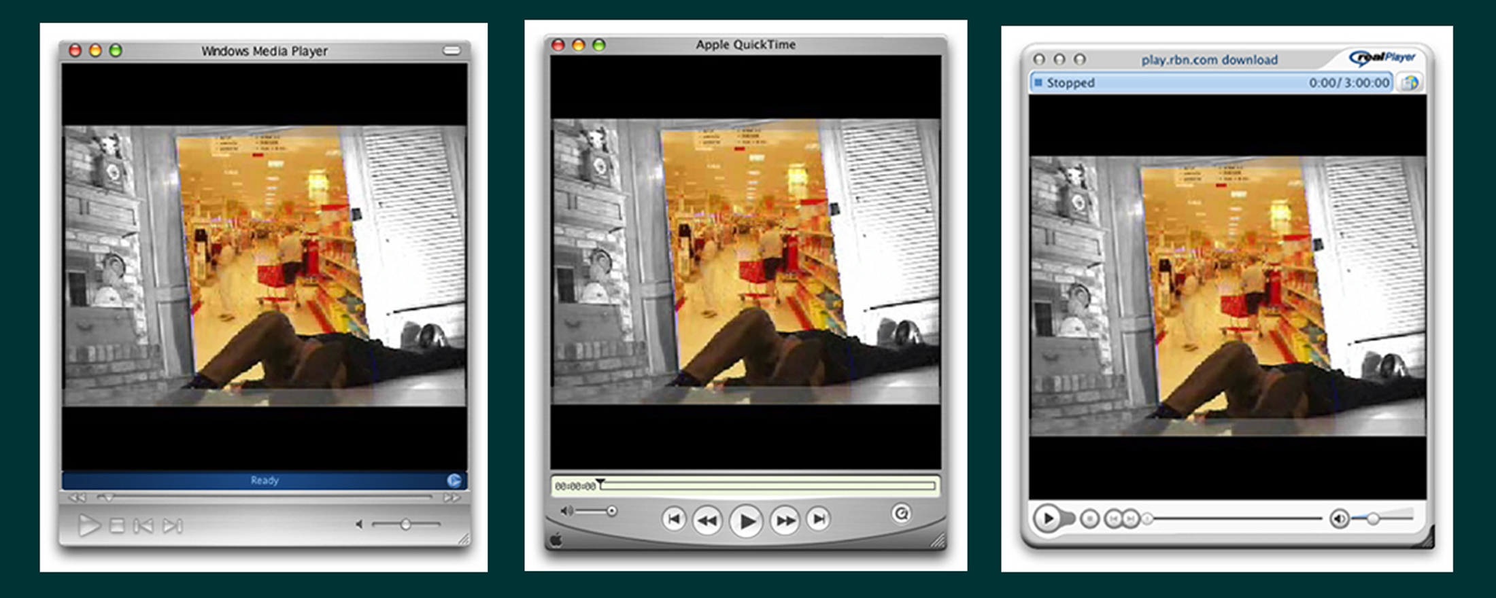Jump to start of movie in QuickTime
Screen dimensions: 1496x598
[x=673, y=520]
